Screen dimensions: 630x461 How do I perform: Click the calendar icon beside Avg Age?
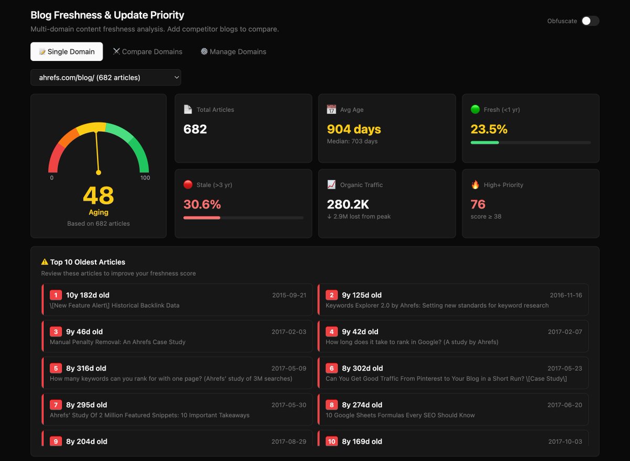click(x=331, y=109)
